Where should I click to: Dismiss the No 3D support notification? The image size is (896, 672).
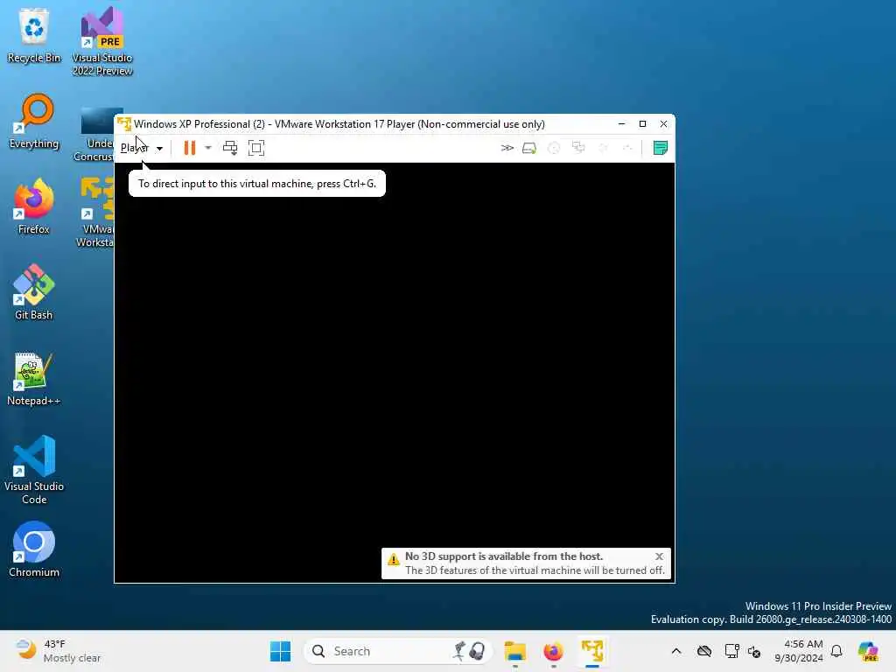(659, 556)
